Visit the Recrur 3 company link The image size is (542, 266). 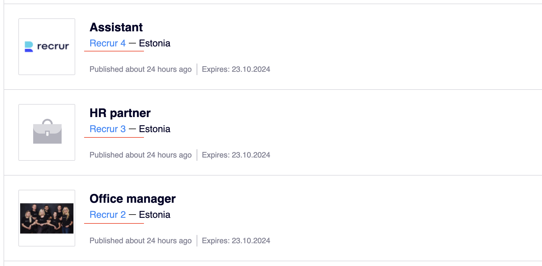click(108, 129)
